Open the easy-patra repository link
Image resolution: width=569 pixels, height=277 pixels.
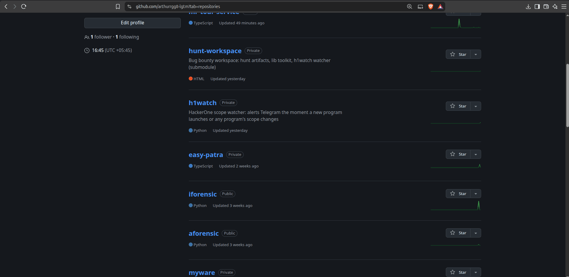pyautogui.click(x=206, y=155)
